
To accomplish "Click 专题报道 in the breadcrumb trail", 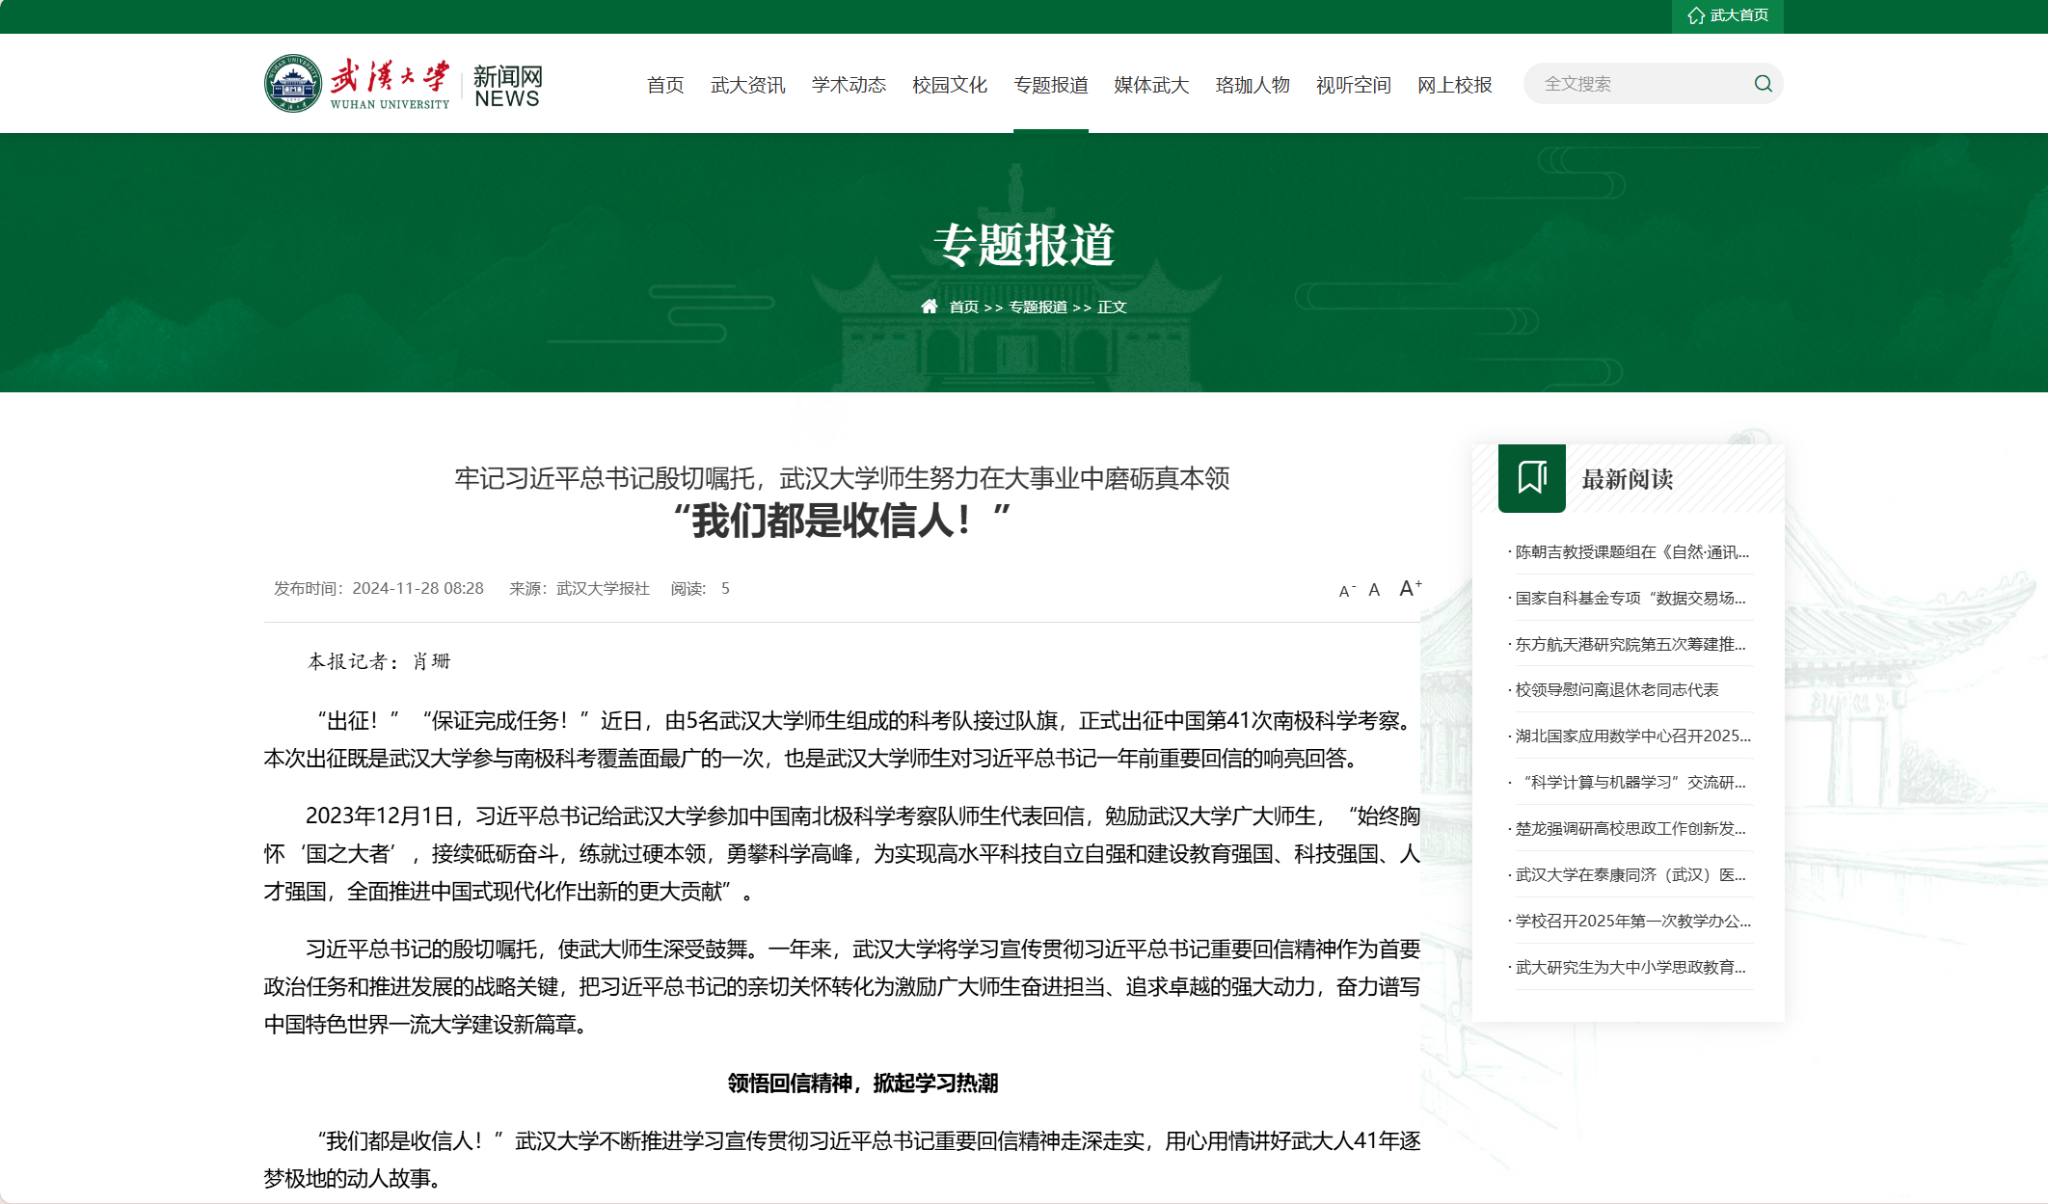I will (1037, 307).
